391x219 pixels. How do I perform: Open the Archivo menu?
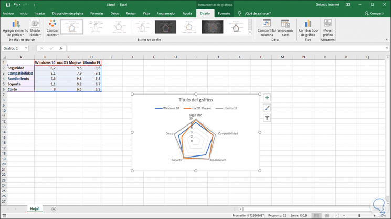pos(8,14)
